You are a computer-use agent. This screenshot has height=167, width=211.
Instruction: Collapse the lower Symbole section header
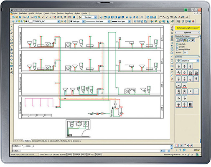tap(187, 57)
